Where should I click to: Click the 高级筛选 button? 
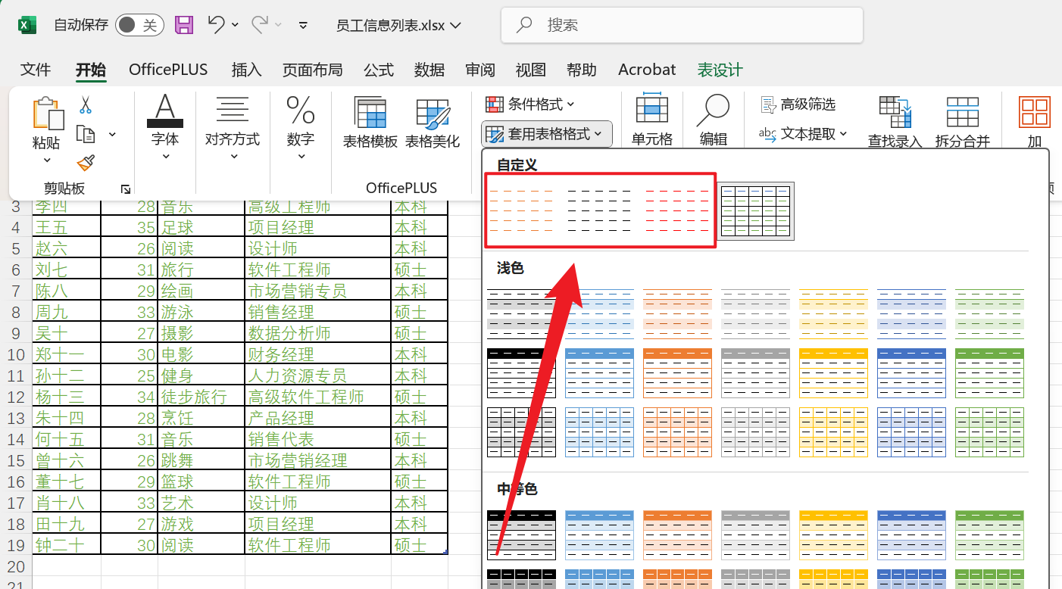tap(798, 104)
